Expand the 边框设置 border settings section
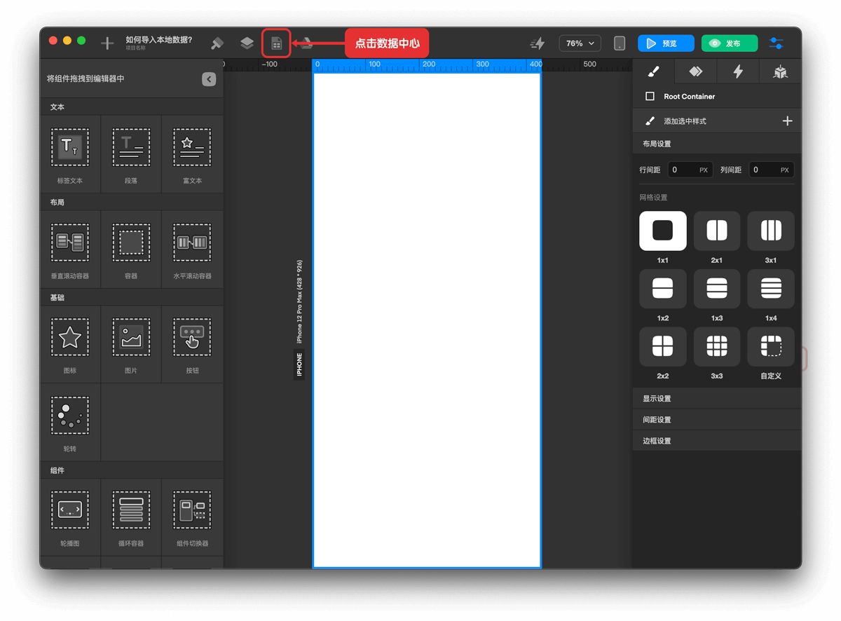The image size is (841, 621). point(717,440)
